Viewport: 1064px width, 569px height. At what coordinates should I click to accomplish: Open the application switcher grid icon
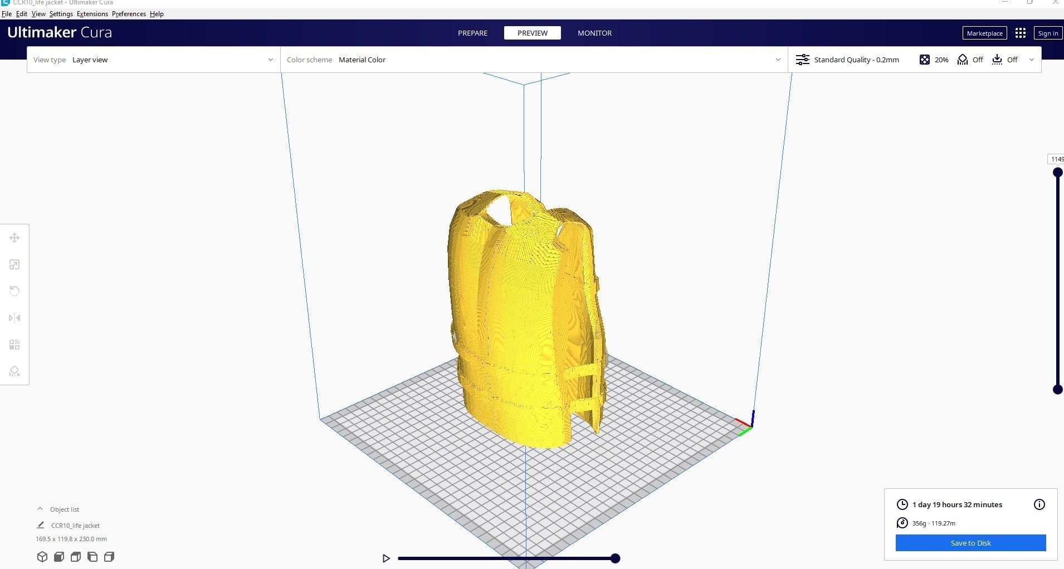pos(1021,33)
